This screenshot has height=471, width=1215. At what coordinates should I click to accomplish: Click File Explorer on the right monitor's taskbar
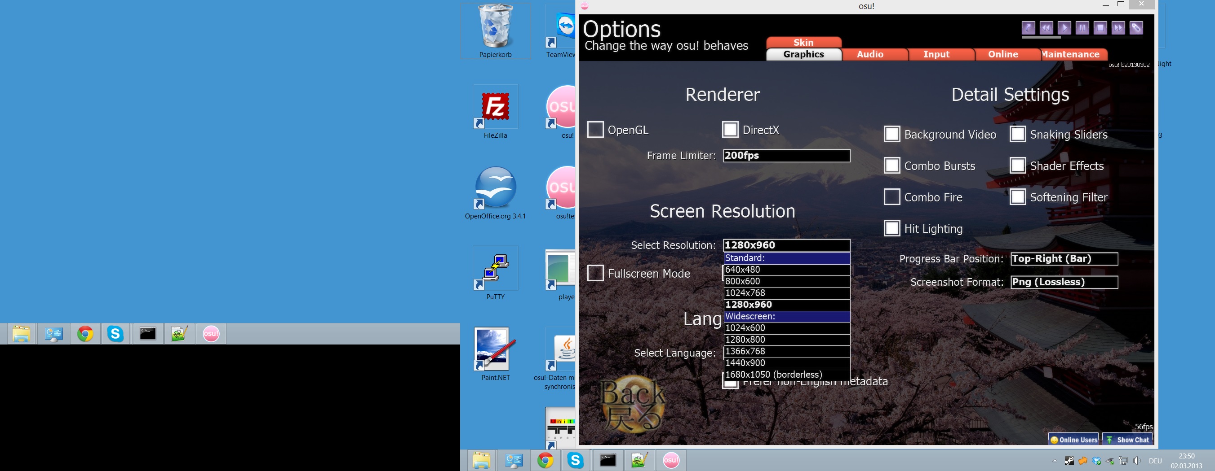481,460
